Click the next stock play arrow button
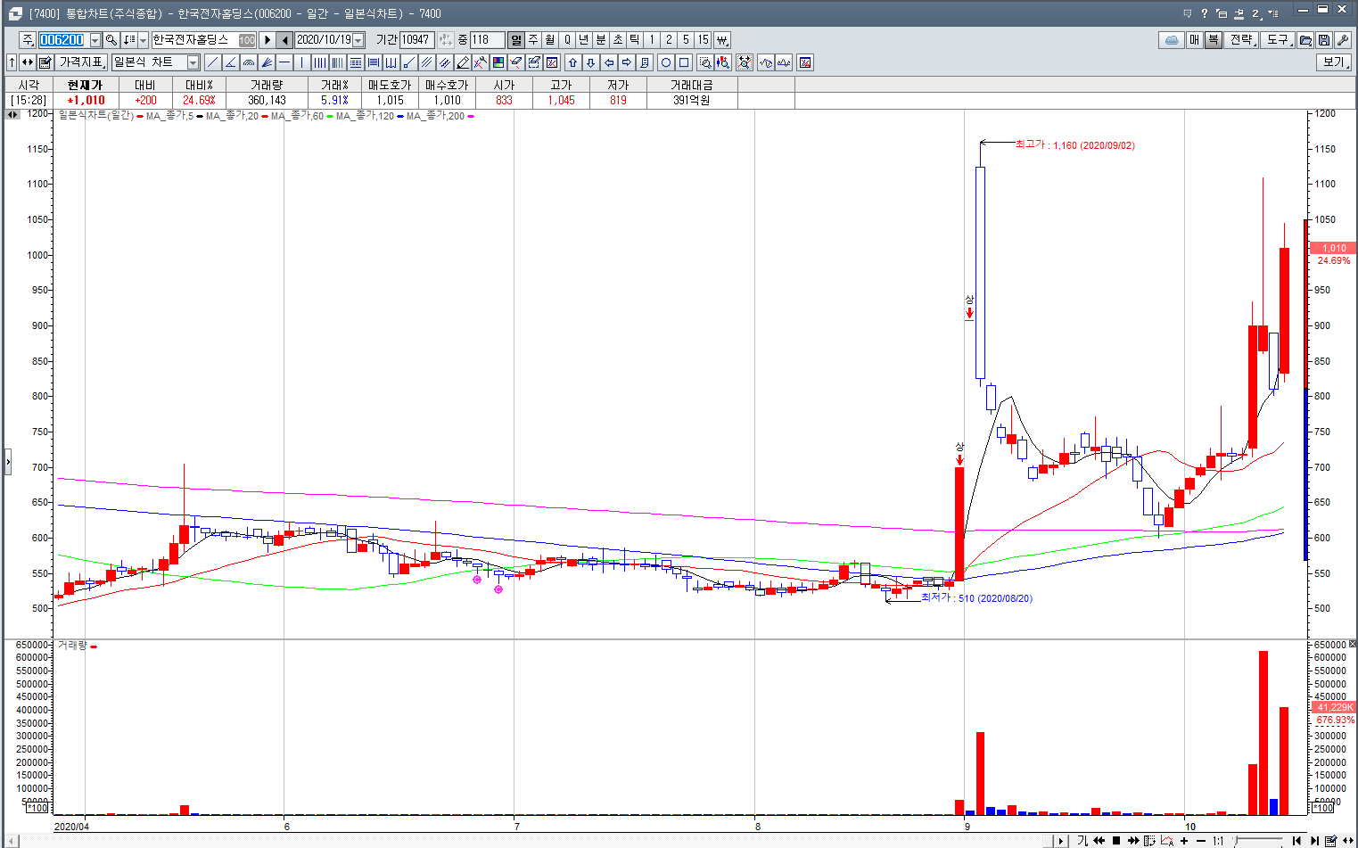 pyautogui.click(x=267, y=40)
